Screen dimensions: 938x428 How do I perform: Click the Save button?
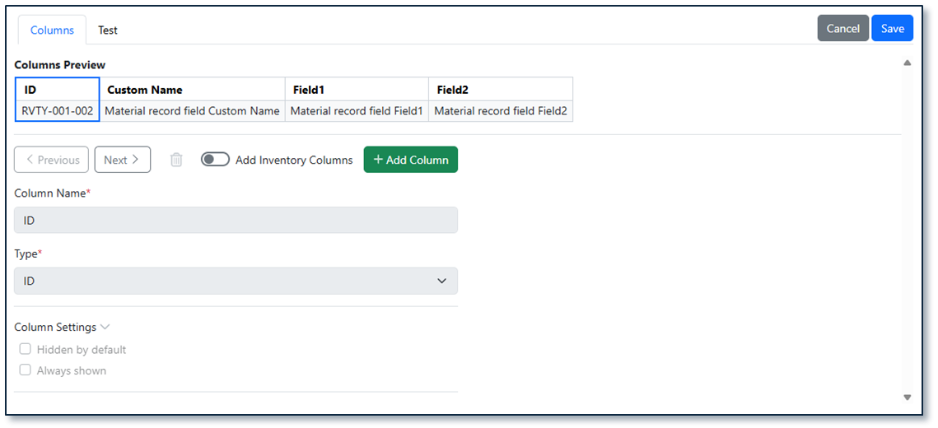[892, 28]
